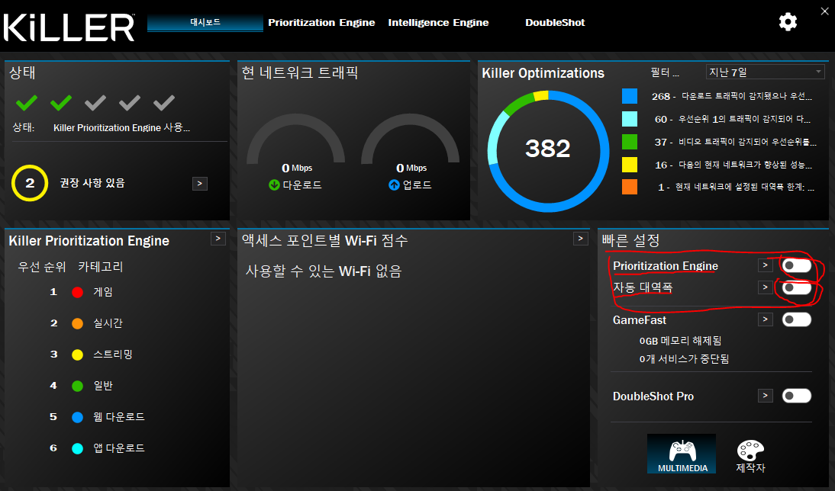Enable the DoubleShot Pro switch
The width and height of the screenshot is (835, 491).
[x=797, y=396]
